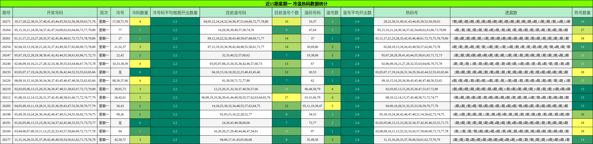This screenshot has width=593, height=144.
Task: Select the 遗漏数 column header
Action: (511, 13)
